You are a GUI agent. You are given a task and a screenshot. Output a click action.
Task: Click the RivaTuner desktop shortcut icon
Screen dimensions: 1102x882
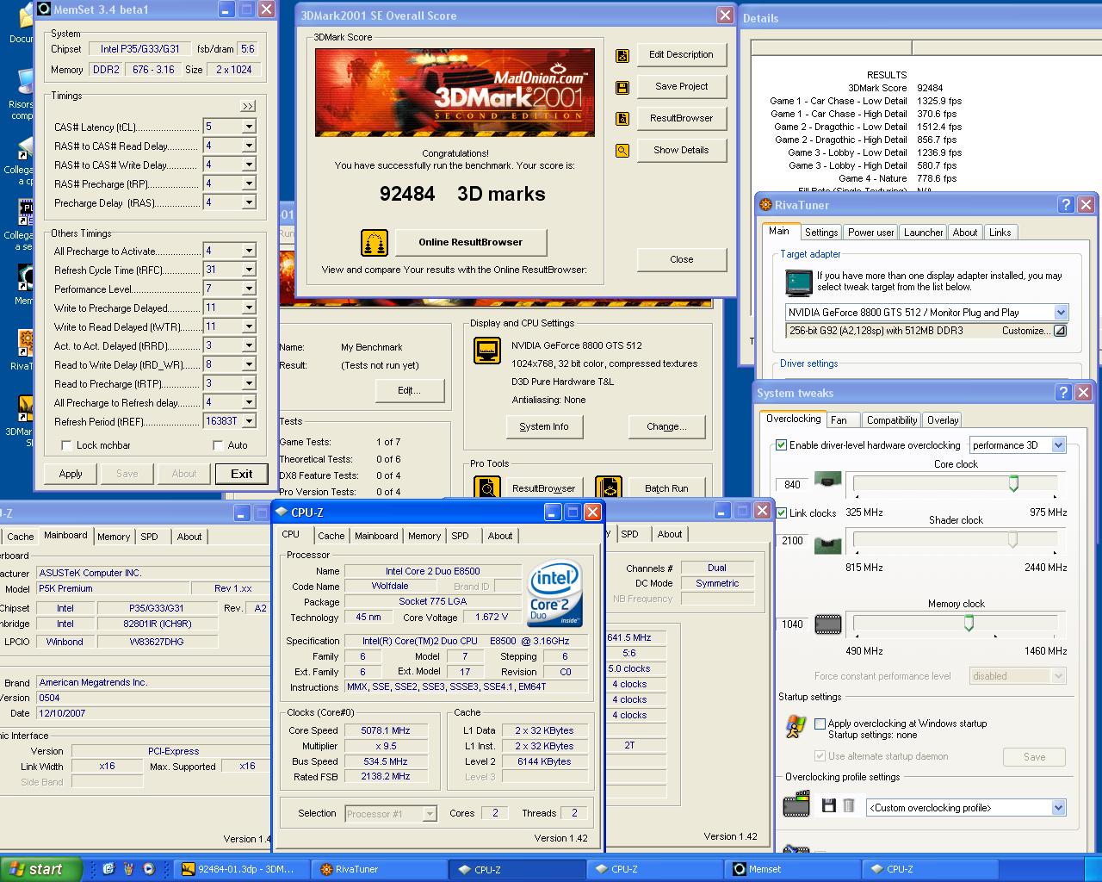pyautogui.click(x=25, y=343)
